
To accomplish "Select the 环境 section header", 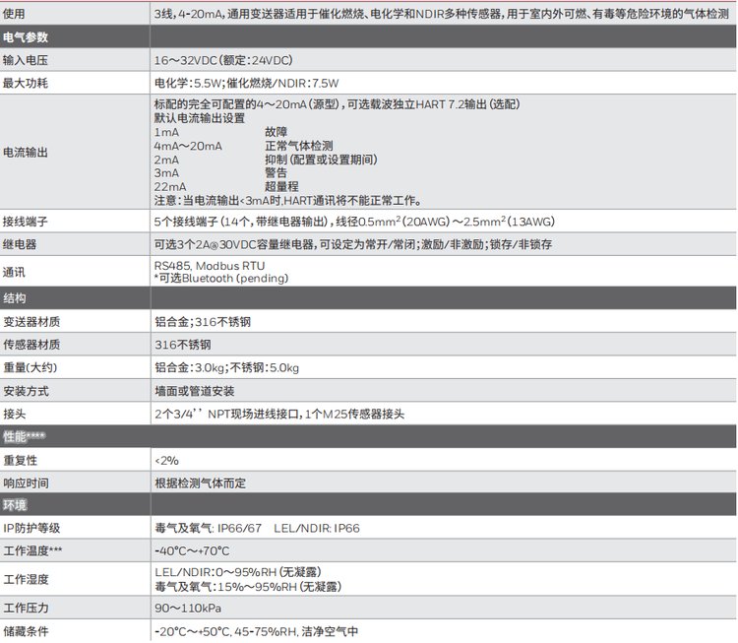I will (16, 505).
